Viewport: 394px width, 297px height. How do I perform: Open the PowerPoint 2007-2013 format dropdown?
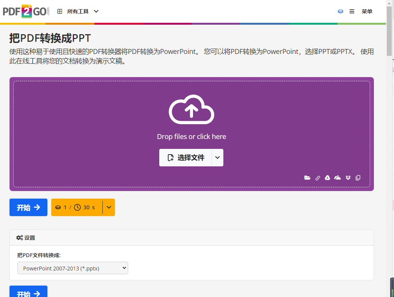[72, 268]
